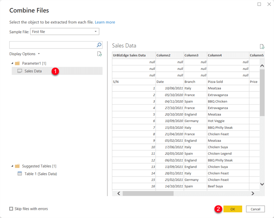Click the Sales Data sheet icon

[20, 71]
